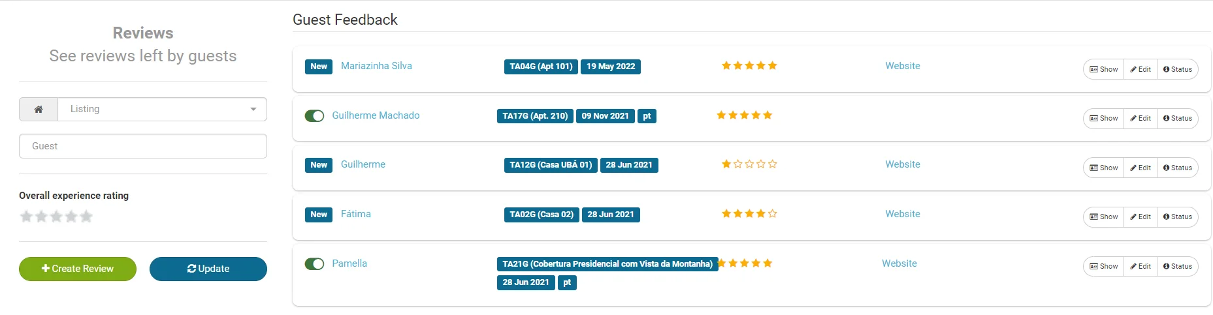The image size is (1213, 315).
Task: Click Edit for Pamella's review
Action: click(1140, 267)
